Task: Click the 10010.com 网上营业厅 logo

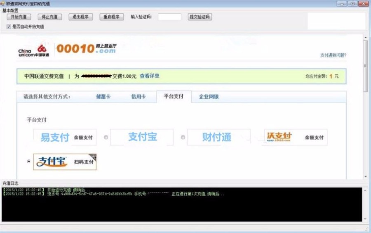Action: pos(87,48)
